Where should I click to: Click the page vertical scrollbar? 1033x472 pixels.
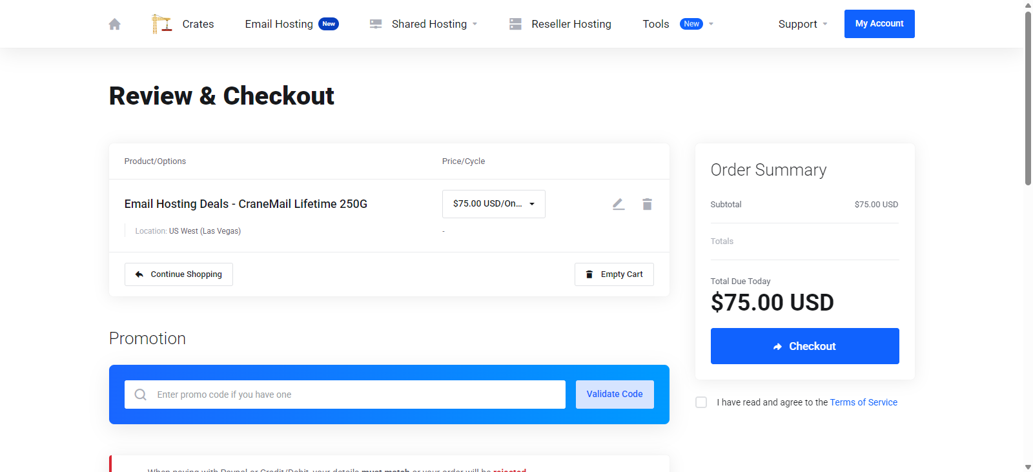pos(1028,97)
